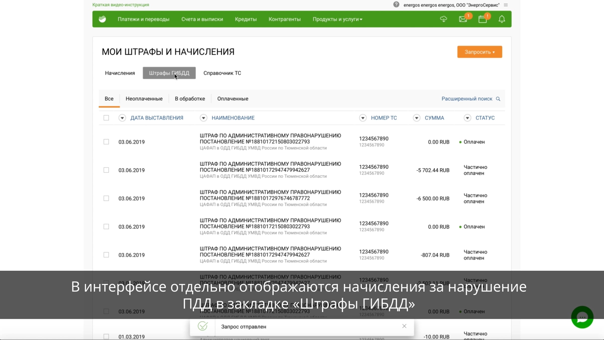Viewport: 604px width, 340px height.
Task: Open the Дата выставления column sort dropdown
Action: click(x=122, y=118)
